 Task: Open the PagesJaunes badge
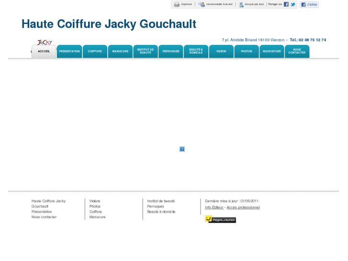pyautogui.click(x=220, y=219)
